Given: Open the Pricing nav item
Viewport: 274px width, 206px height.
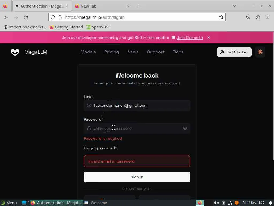Looking at the screenshot, I should [x=112, y=52].
